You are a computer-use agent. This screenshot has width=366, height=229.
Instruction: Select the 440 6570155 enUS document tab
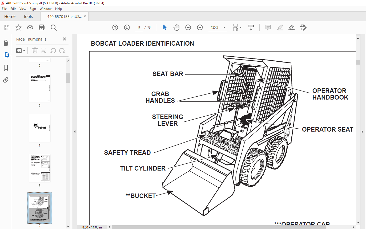coord(64,17)
